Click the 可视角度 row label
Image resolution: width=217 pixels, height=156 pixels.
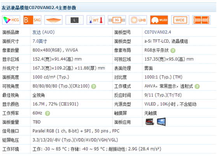tap(10, 86)
